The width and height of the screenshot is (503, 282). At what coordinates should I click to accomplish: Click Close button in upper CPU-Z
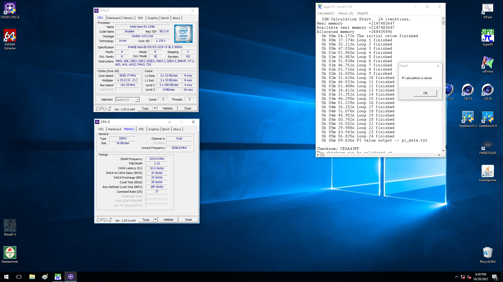point(188,108)
